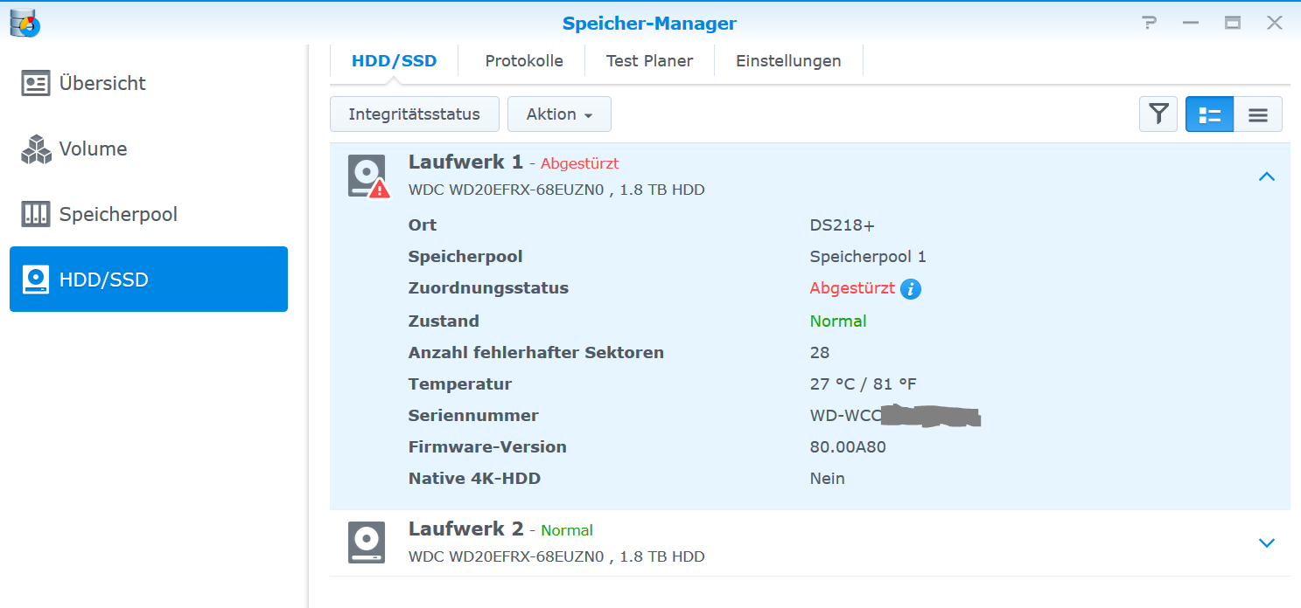Viewport: 1301px width, 608px height.
Task: Expand Laufwerk 2 details
Action: click(x=1266, y=542)
